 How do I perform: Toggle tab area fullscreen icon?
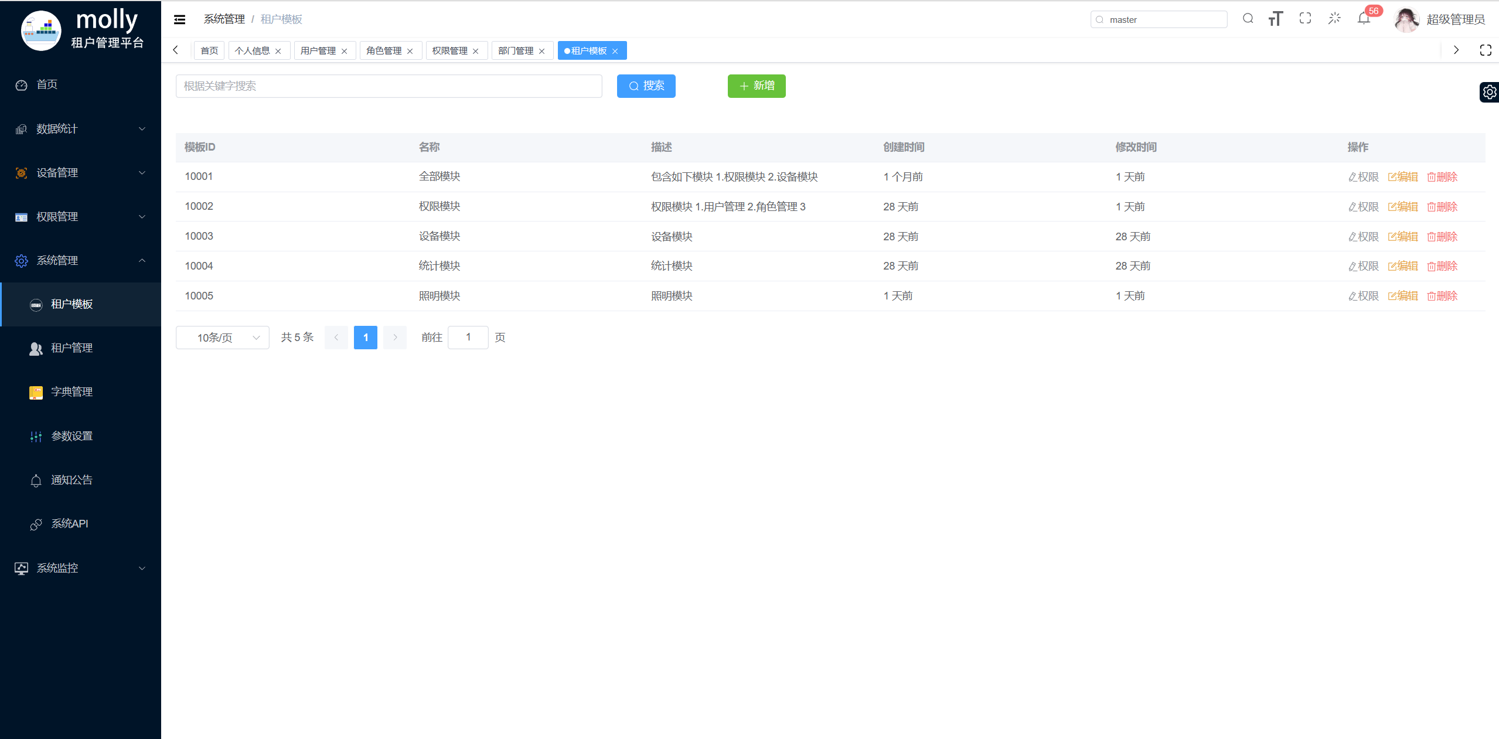[x=1485, y=50]
